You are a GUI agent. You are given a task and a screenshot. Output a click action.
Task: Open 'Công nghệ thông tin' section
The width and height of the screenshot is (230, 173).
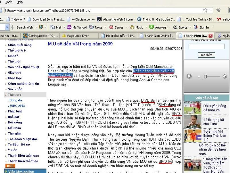(x=24, y=84)
